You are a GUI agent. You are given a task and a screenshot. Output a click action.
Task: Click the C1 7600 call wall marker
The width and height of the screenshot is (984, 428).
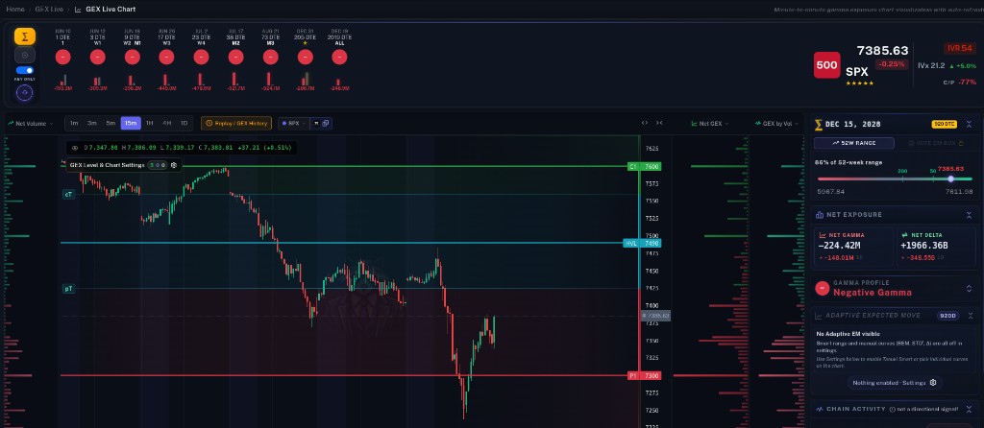point(643,166)
